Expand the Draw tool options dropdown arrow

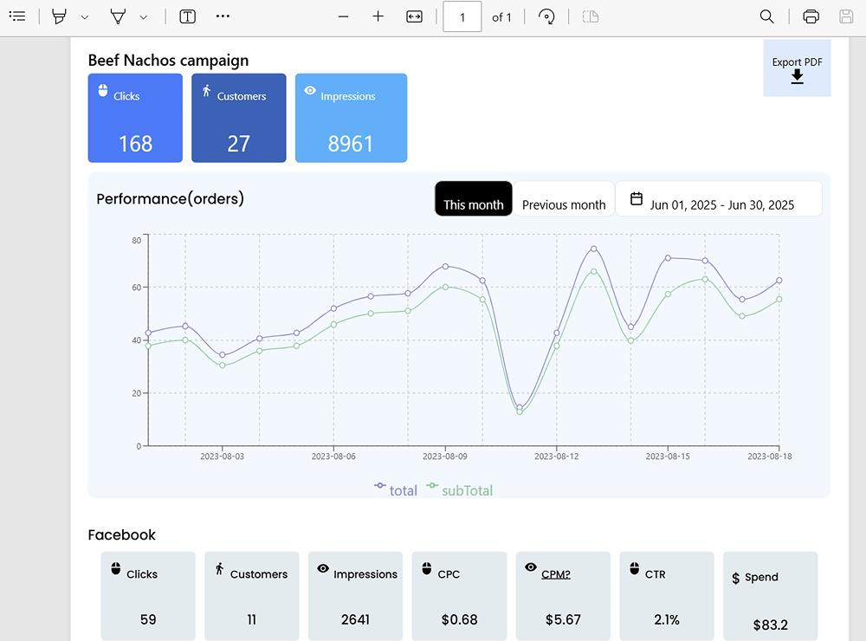click(x=144, y=17)
